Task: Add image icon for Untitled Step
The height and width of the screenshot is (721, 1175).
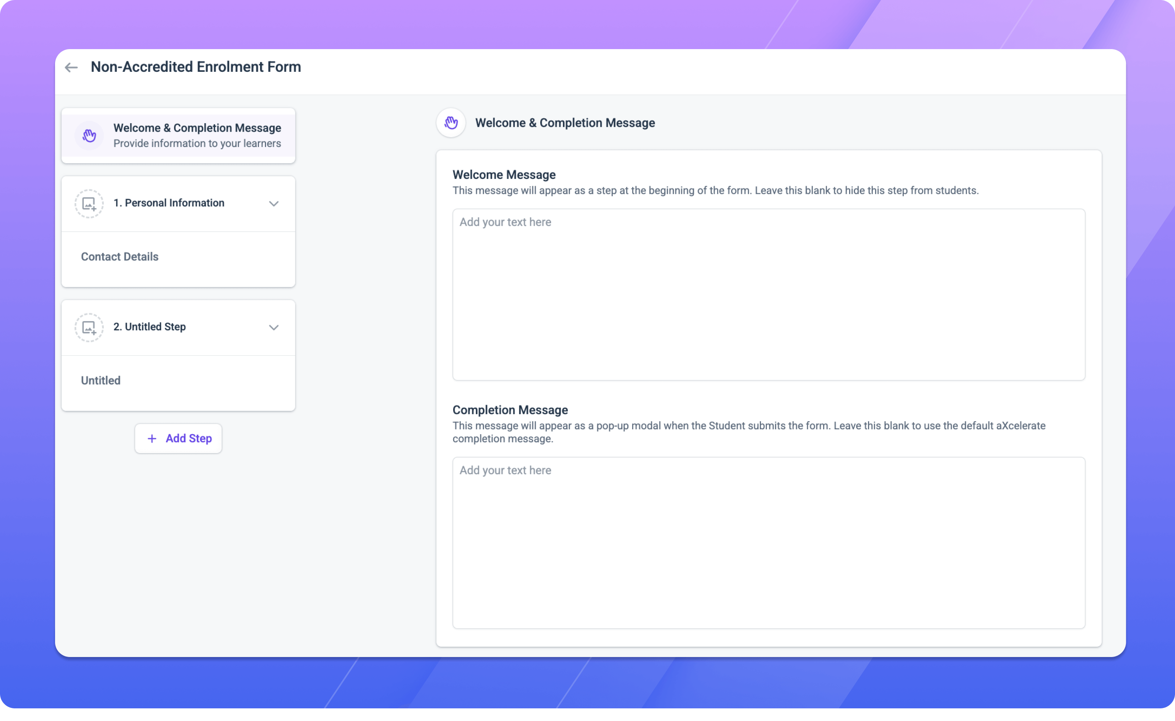Action: [89, 328]
